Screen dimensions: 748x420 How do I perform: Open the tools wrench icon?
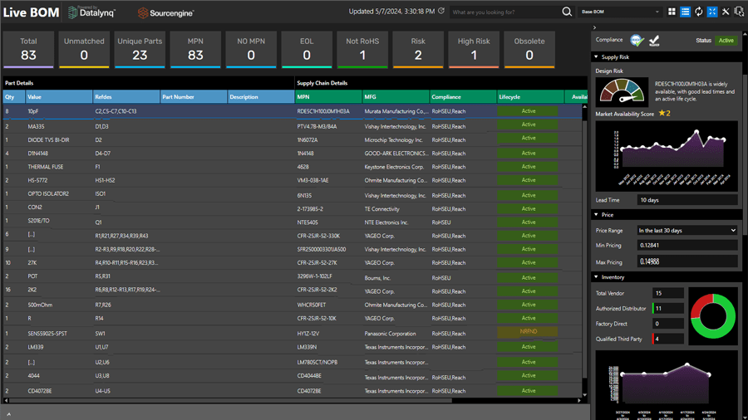point(726,12)
